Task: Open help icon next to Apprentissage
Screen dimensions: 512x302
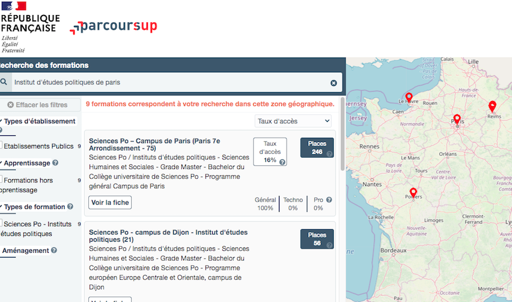Action: pyautogui.click(x=55, y=162)
